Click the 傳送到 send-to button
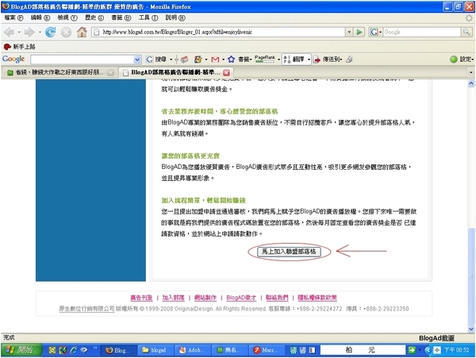This screenshot has width=476, height=358. click(328, 60)
